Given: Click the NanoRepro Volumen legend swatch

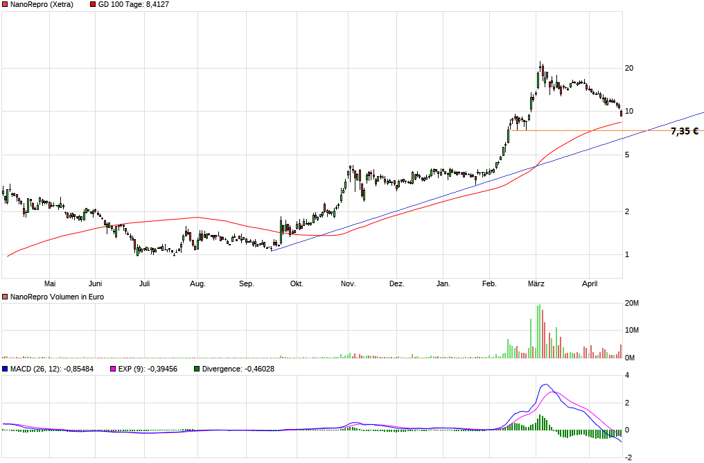Looking at the screenshot, I should tap(5, 297).
